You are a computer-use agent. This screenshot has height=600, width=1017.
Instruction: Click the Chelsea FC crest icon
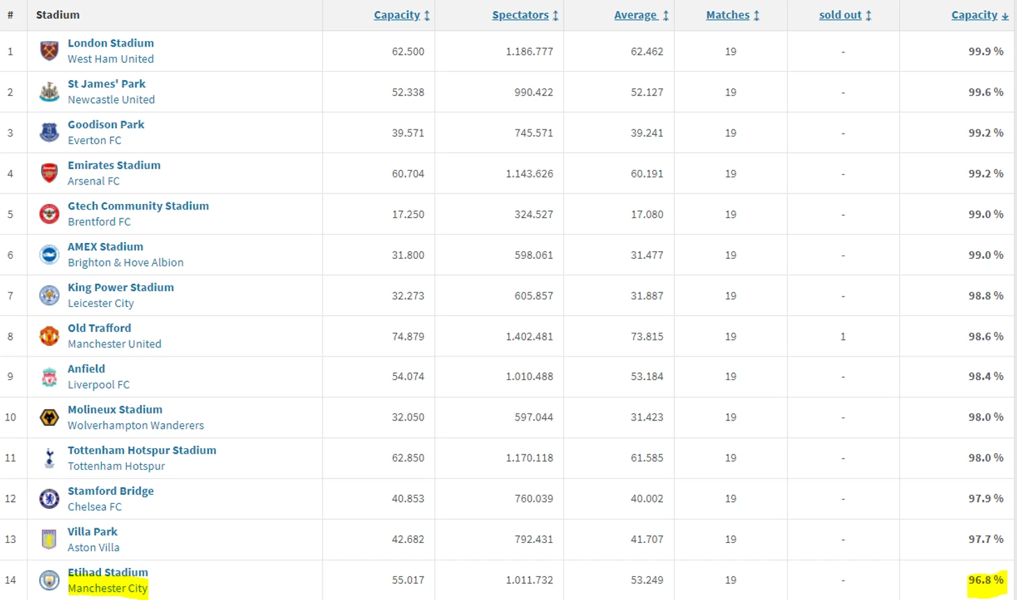pyautogui.click(x=49, y=499)
